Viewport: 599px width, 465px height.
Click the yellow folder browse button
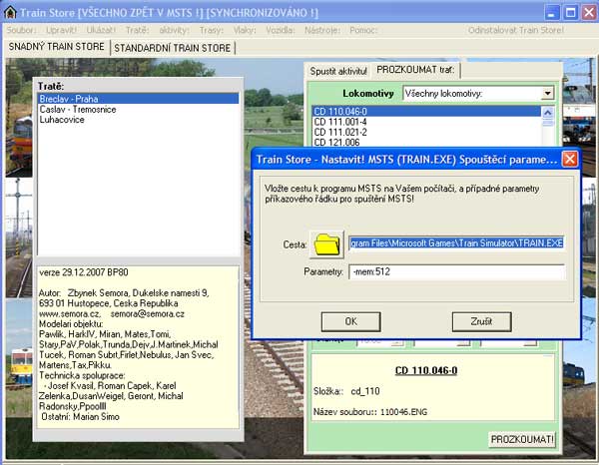[325, 242]
